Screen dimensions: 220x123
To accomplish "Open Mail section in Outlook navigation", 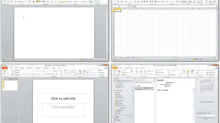I will pos(123,117).
